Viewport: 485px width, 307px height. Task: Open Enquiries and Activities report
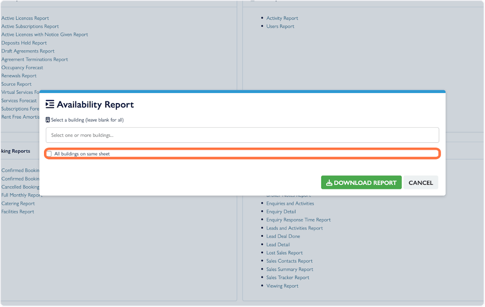[x=290, y=203]
